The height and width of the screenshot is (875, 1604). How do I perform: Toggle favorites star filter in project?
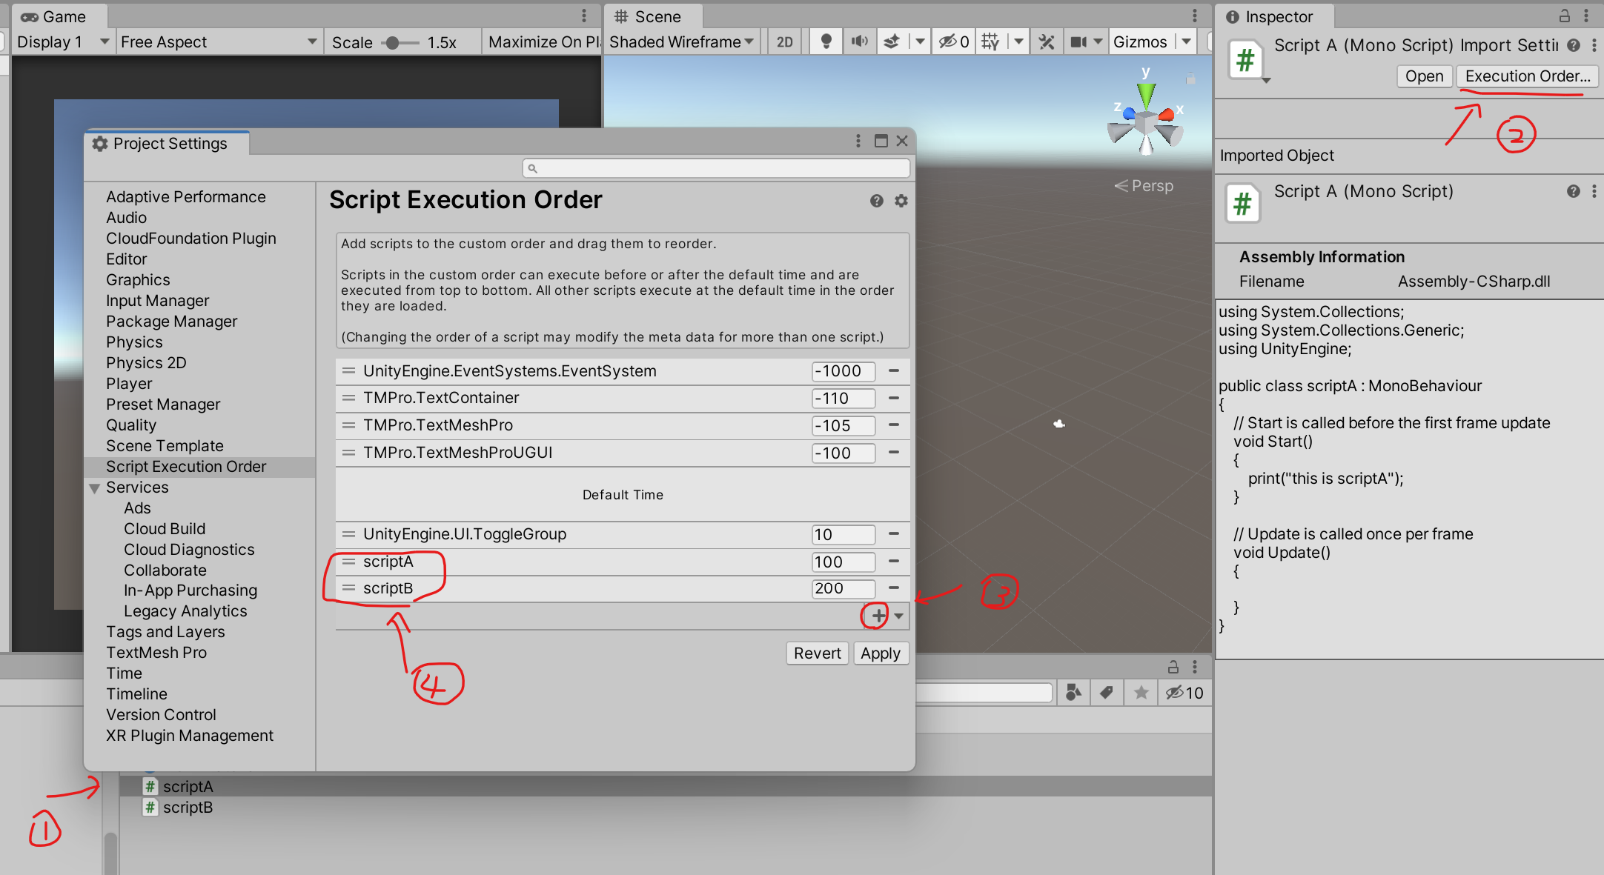point(1141,693)
